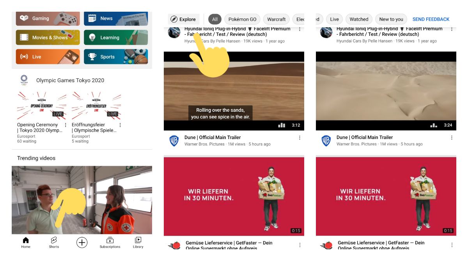
Task: Select the Live filter chip
Action: (334, 19)
